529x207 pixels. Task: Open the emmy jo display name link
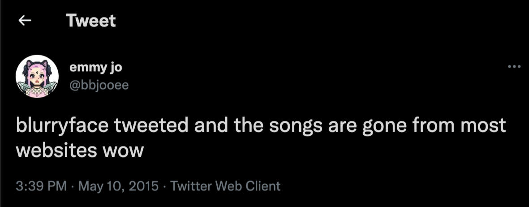coord(95,67)
